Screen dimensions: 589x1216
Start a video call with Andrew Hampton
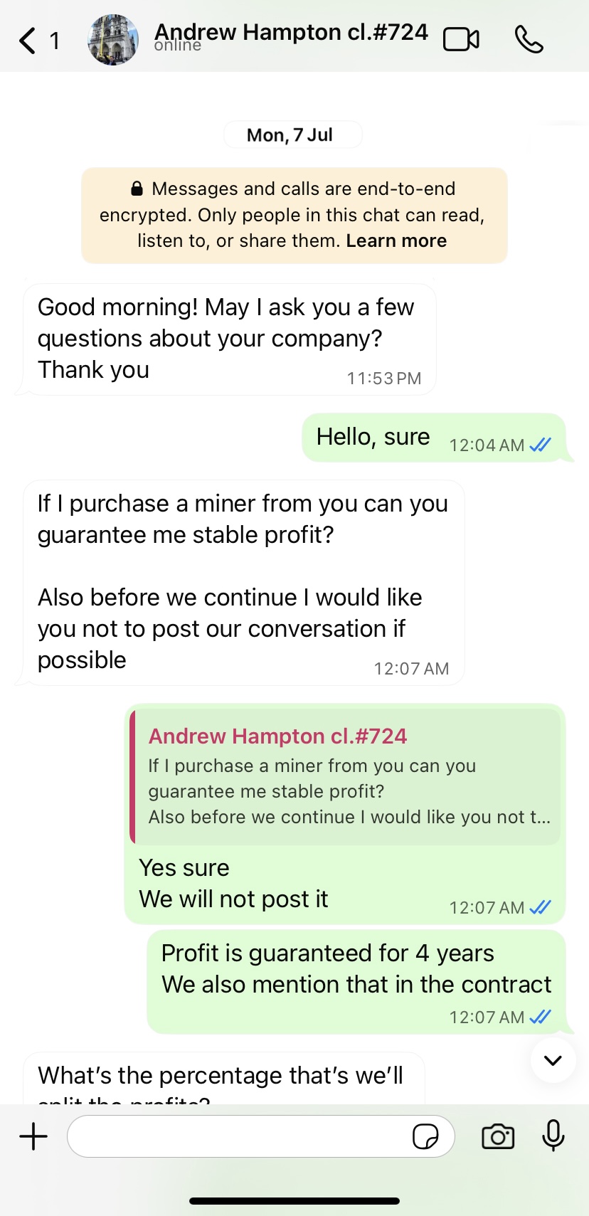pos(461,40)
